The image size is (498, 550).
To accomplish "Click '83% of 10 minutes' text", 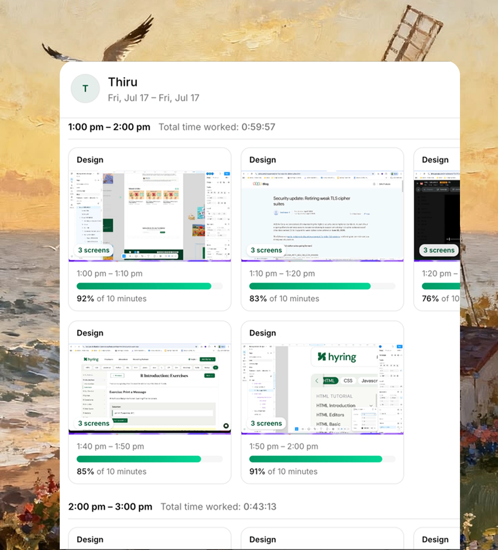I will (x=284, y=299).
